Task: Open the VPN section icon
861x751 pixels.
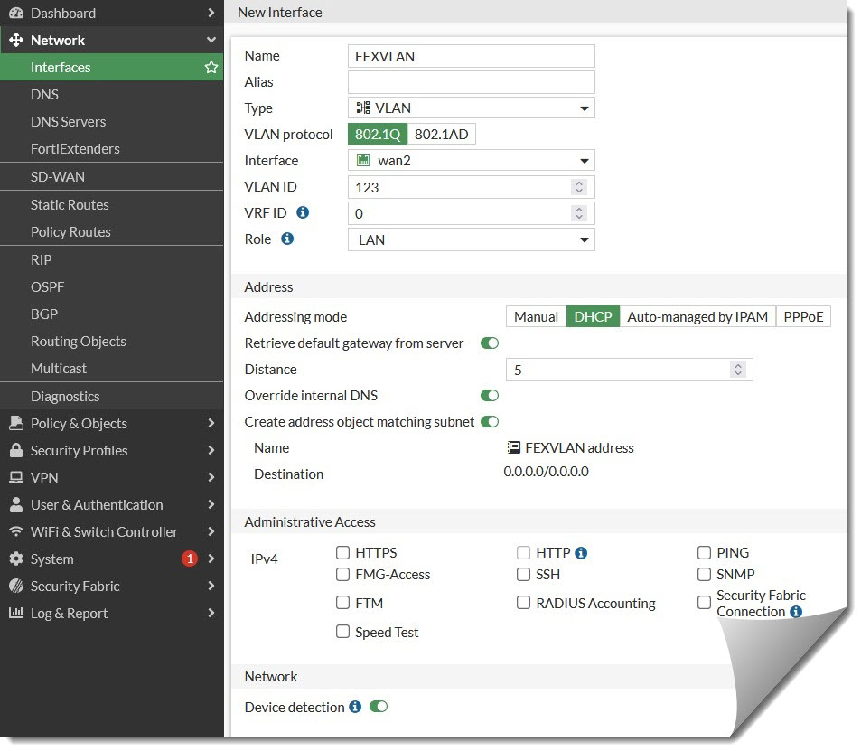Action: (x=16, y=477)
